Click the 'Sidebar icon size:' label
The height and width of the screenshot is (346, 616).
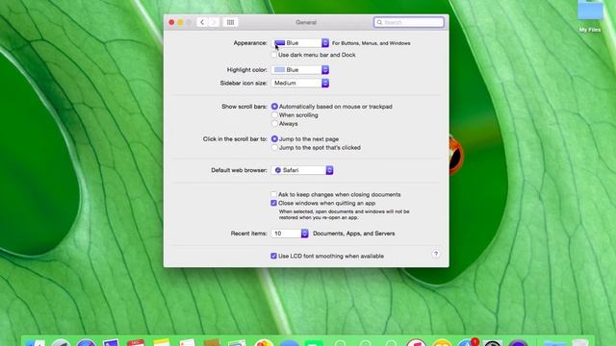pyautogui.click(x=244, y=84)
